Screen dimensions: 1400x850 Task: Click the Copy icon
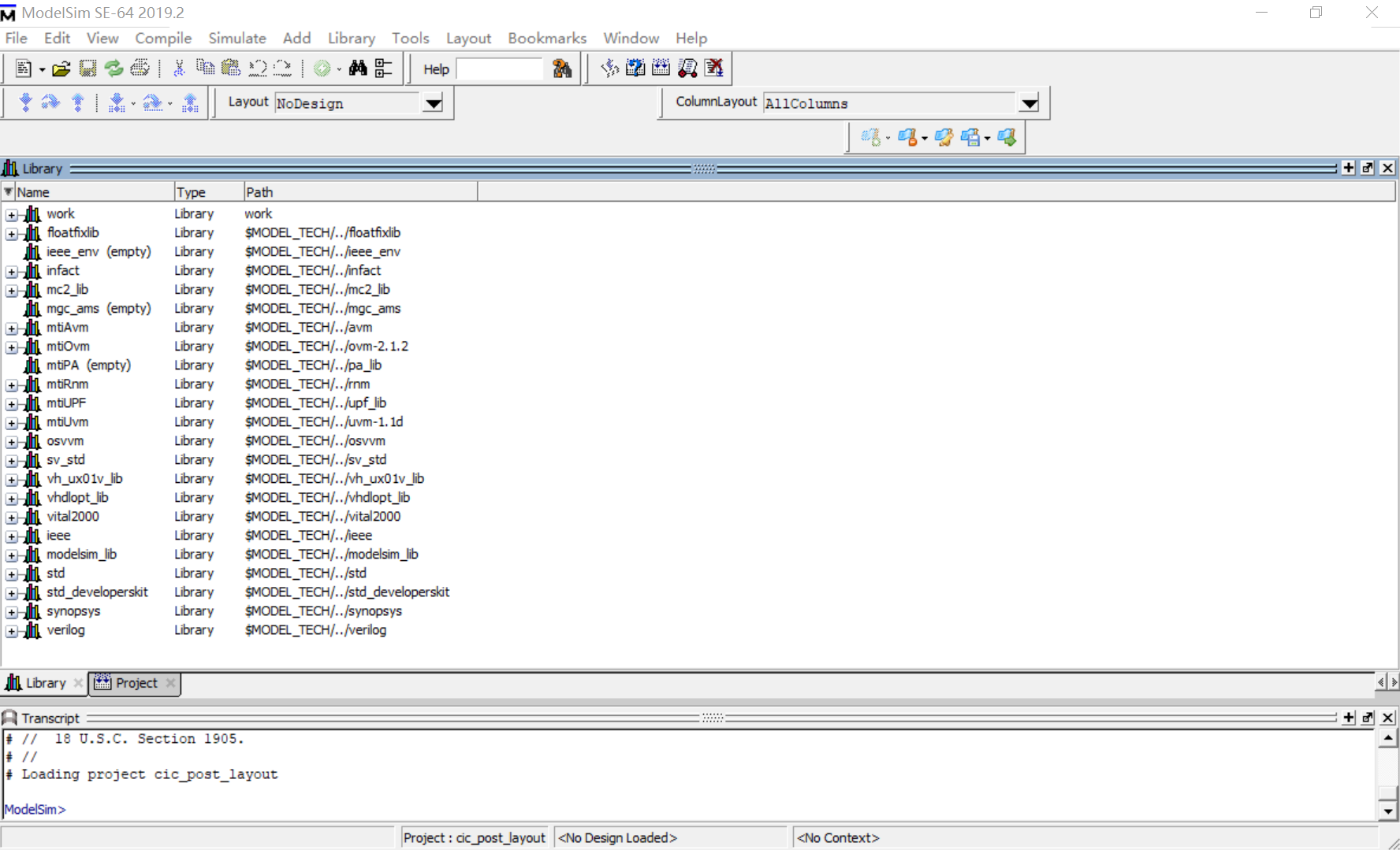205,68
